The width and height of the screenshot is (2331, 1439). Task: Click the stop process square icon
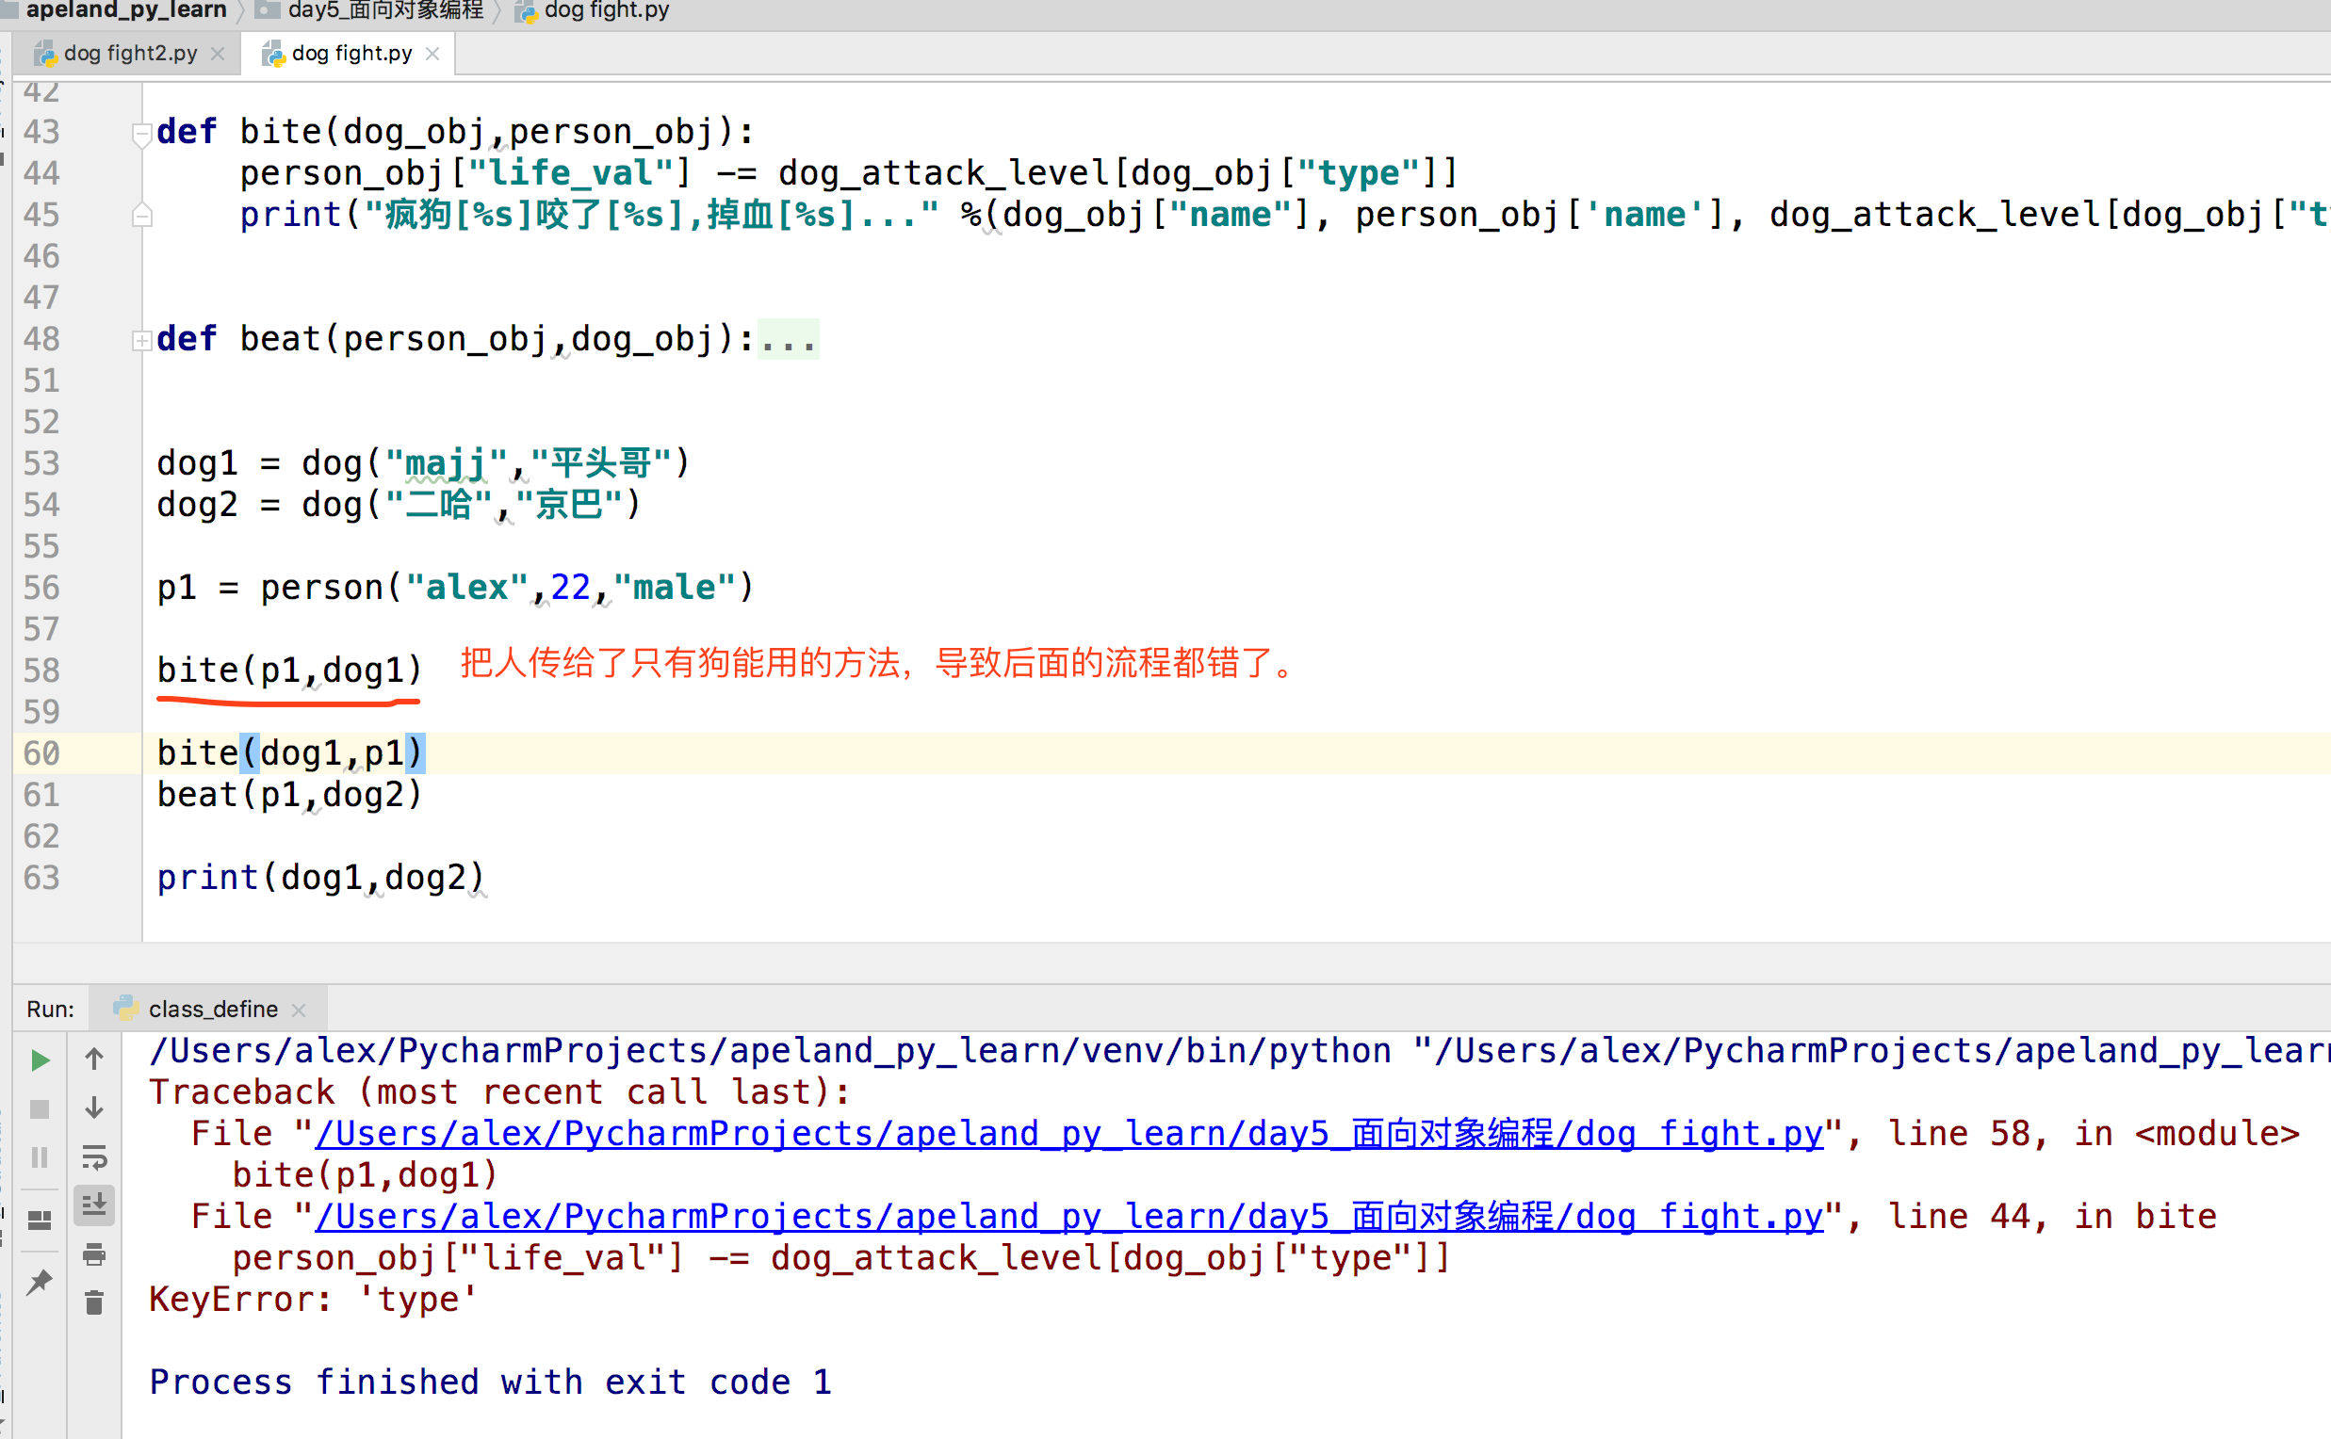click(40, 1108)
